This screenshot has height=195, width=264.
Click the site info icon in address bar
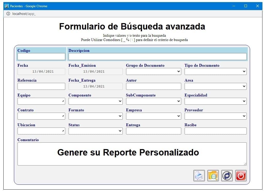click(x=8, y=14)
